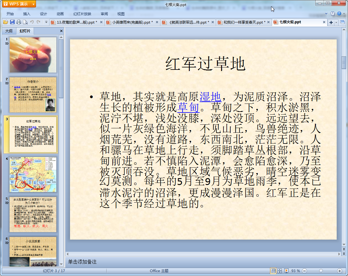Open the new tab dropdown arrow
The image size is (348, 276).
(x=336, y=22)
